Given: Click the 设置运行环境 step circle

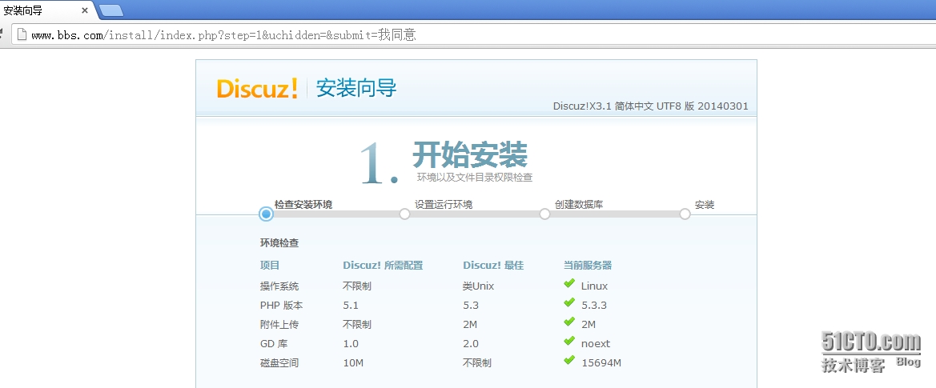Looking at the screenshot, I should tap(404, 214).
